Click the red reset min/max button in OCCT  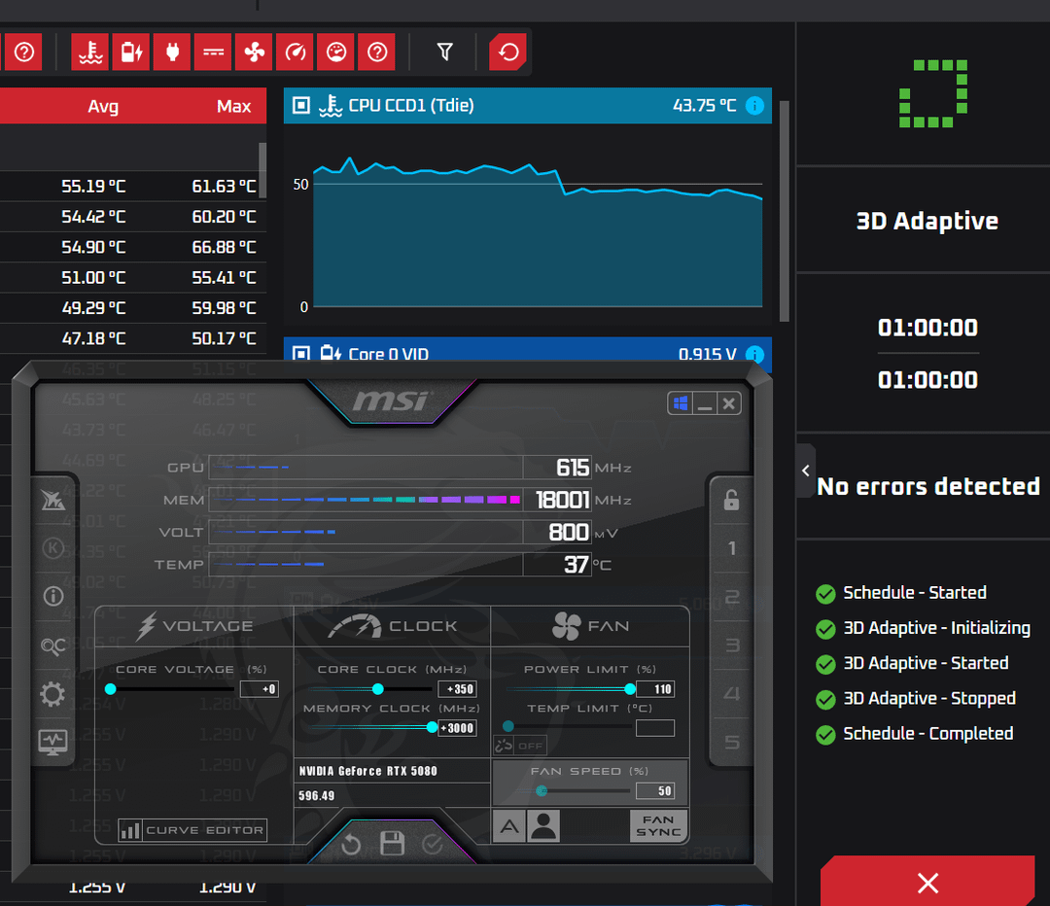click(507, 52)
